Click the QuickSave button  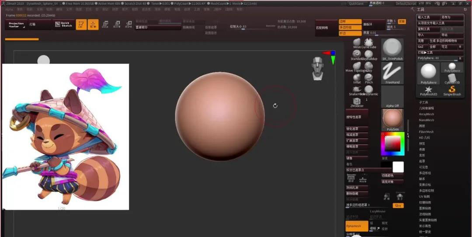click(x=357, y=3)
